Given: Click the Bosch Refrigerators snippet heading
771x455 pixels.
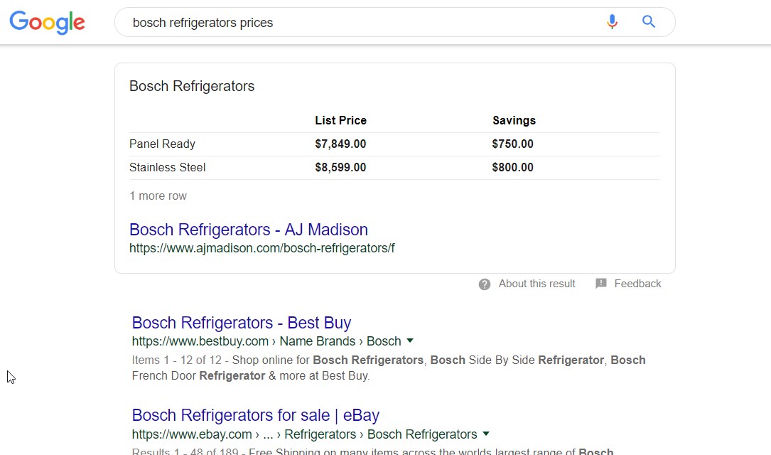Looking at the screenshot, I should 192,87.
